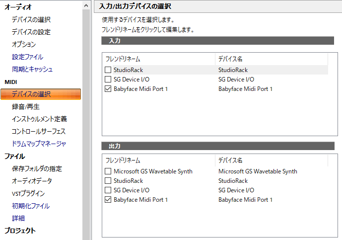The height and width of the screenshot is (240, 342).
Task: Enable SG Device I/O input checkbox
Action: click(108, 80)
